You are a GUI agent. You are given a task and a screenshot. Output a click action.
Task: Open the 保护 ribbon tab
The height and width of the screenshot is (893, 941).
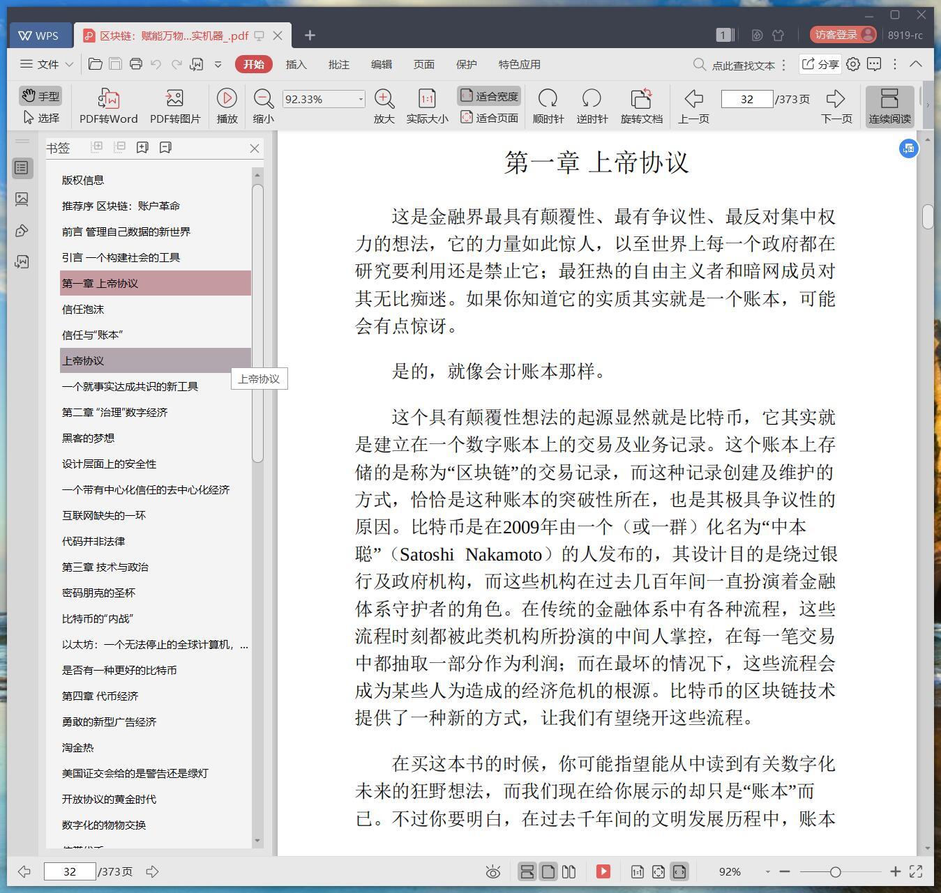(x=466, y=64)
